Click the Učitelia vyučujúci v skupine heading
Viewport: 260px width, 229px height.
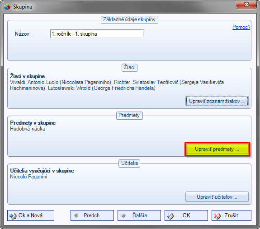tap(42, 171)
